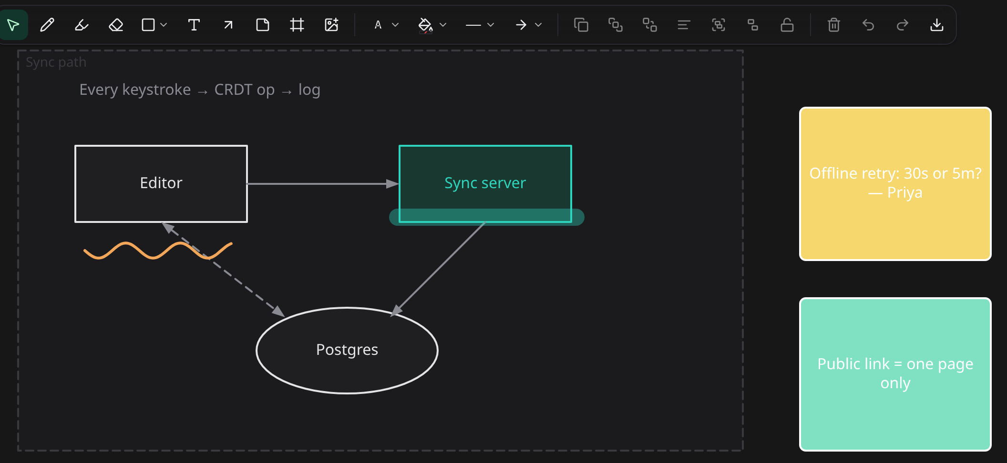The width and height of the screenshot is (1007, 463).
Task: Select the yellow Offline retry sticky note
Action: pyautogui.click(x=895, y=184)
